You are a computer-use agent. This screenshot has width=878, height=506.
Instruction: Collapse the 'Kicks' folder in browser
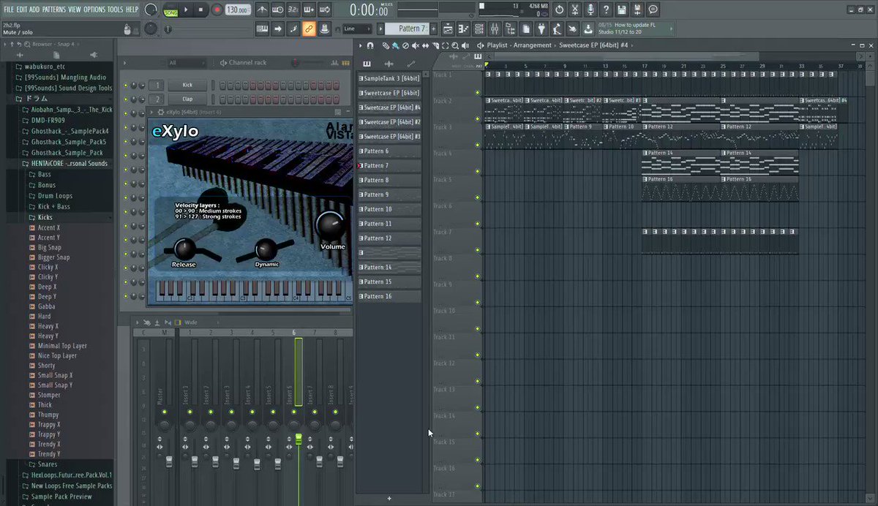pos(45,218)
